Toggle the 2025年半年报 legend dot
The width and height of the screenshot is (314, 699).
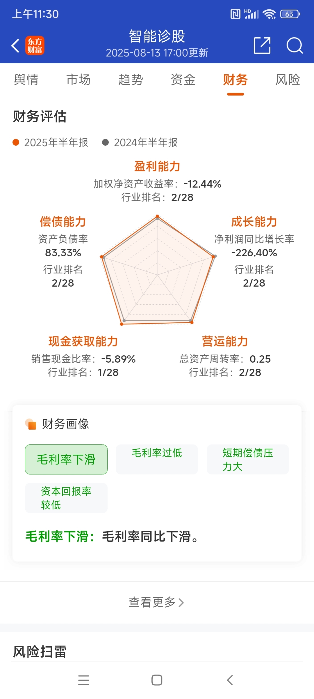pos(16,142)
